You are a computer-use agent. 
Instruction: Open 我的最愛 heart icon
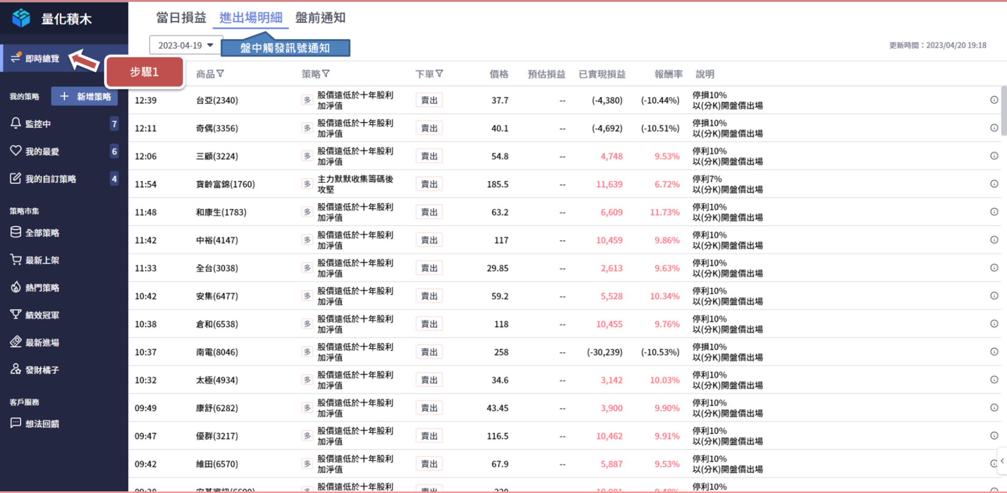(x=16, y=151)
